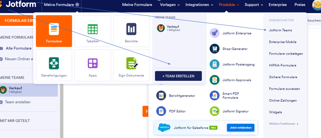
Task: Open Online-Zahlungen link
Action: [283, 100]
